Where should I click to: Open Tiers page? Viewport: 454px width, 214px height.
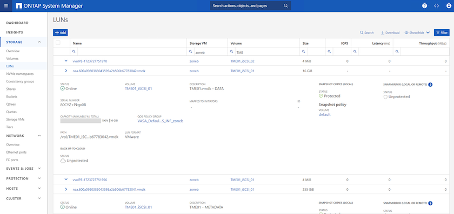[x=10, y=127]
